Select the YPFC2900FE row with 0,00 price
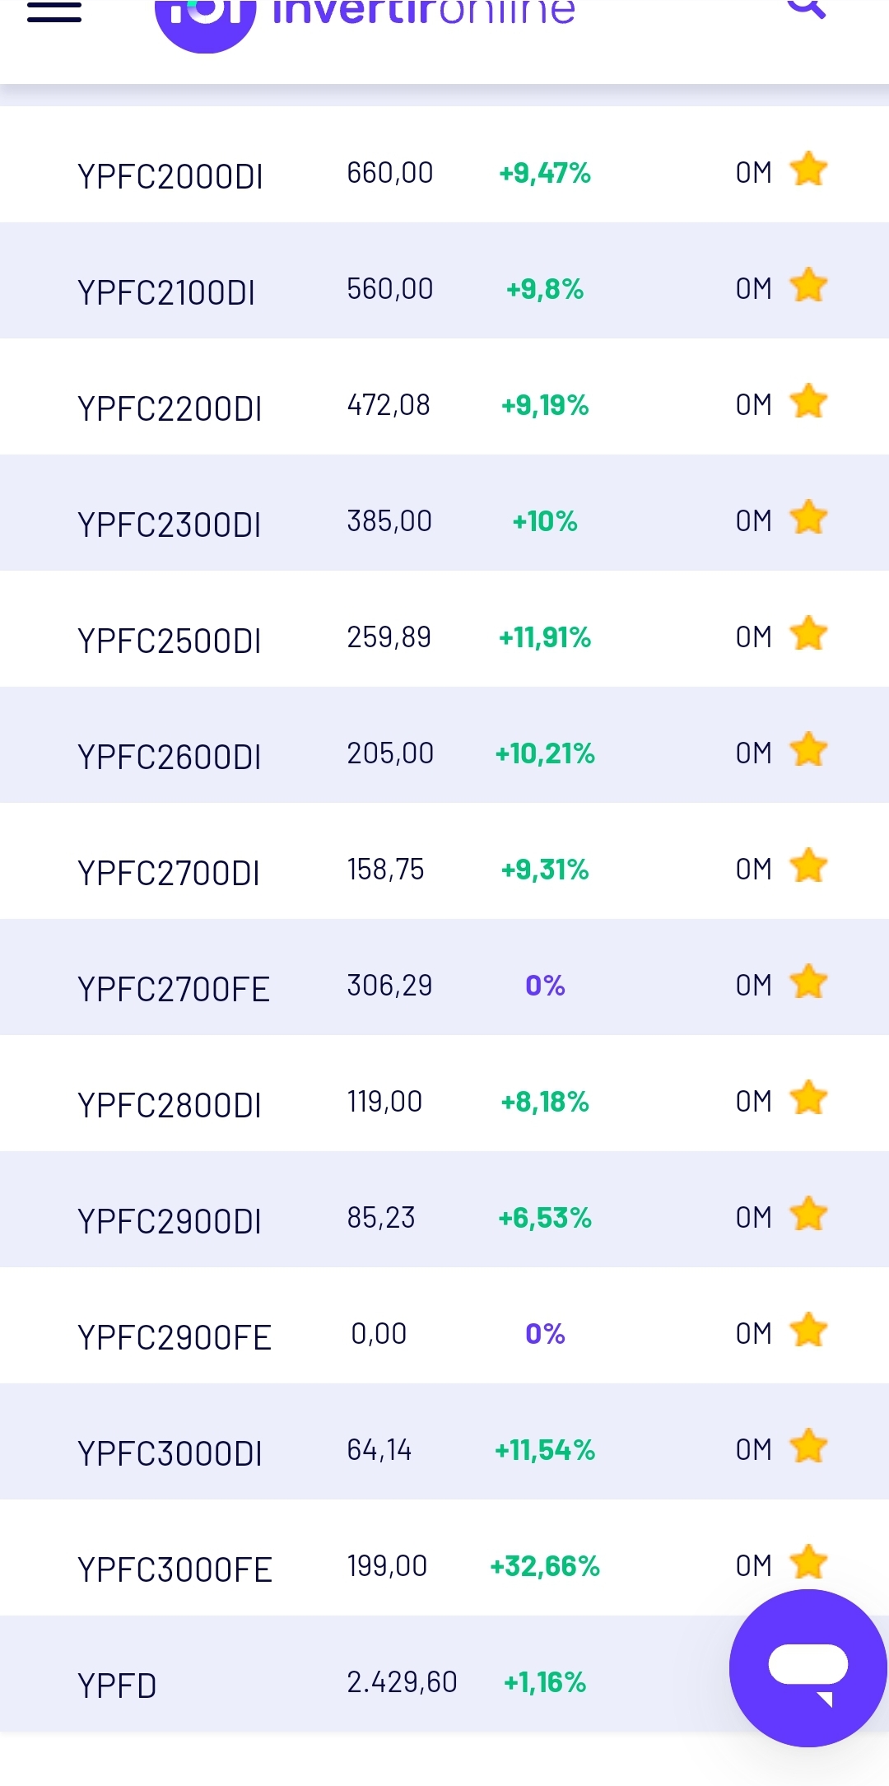 click(x=444, y=1326)
